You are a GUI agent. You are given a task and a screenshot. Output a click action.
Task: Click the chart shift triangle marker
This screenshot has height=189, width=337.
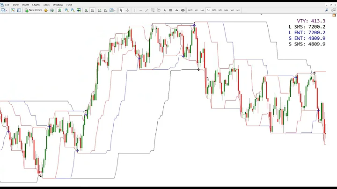coord(261,15)
